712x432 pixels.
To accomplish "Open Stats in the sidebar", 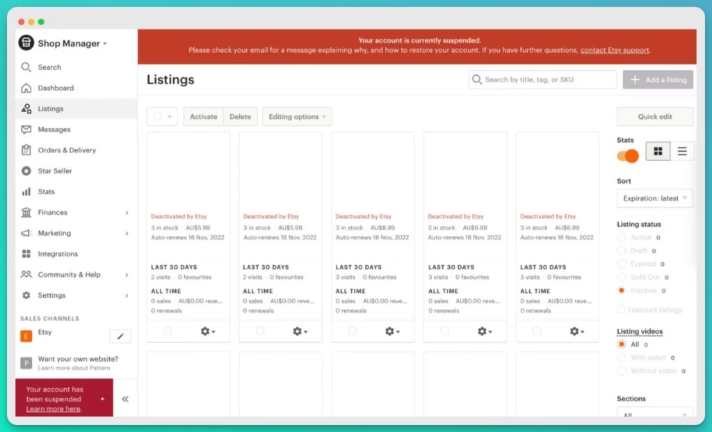I will click(x=76, y=192).
